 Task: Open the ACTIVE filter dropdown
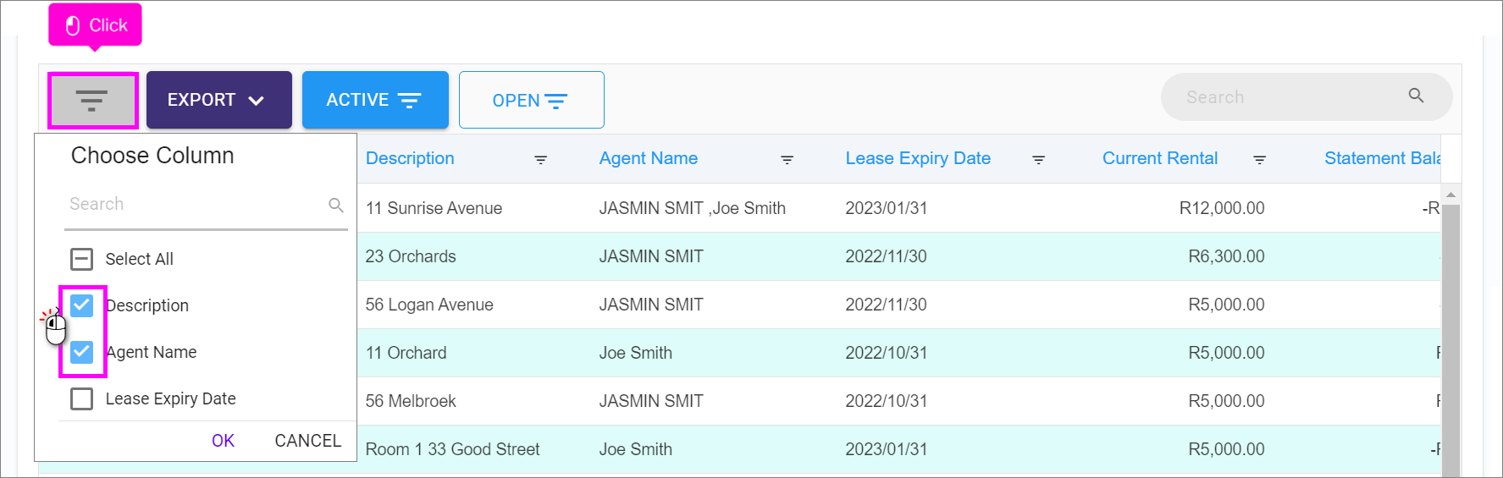(375, 100)
